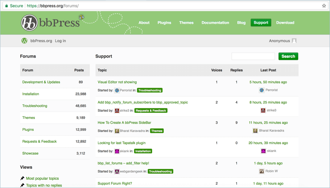Viewport: 330px width, 188px height.
Task: Select the Themes tag under the SideBar topic
Action: pos(157,131)
